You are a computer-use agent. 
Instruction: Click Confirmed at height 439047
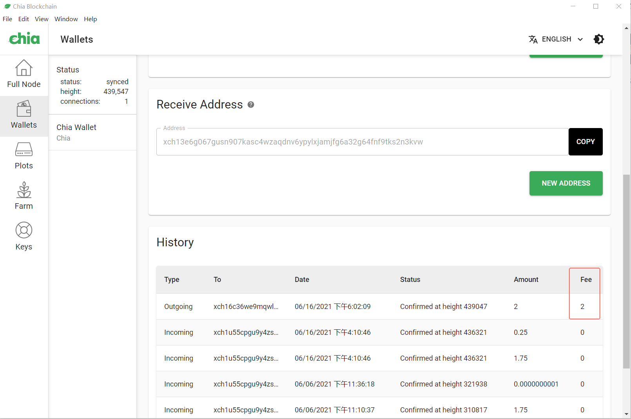[444, 307]
